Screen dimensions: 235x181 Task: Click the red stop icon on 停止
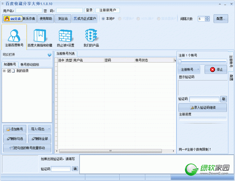pyautogui.click(x=212, y=69)
